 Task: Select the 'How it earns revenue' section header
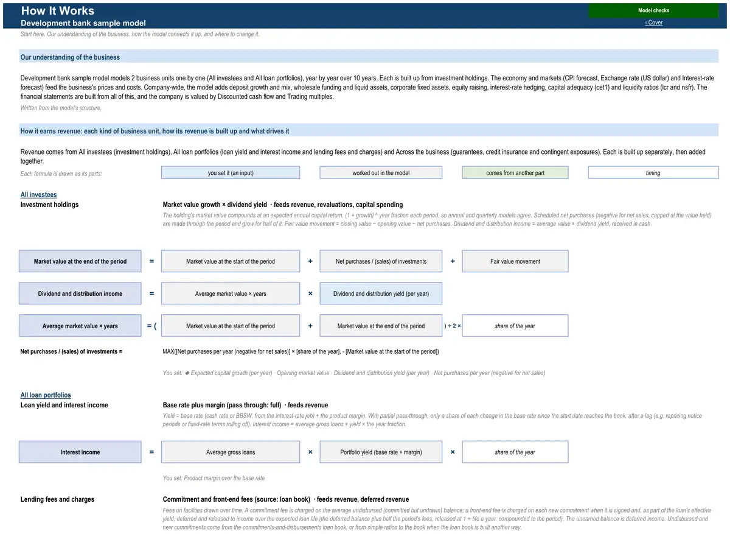coord(369,131)
